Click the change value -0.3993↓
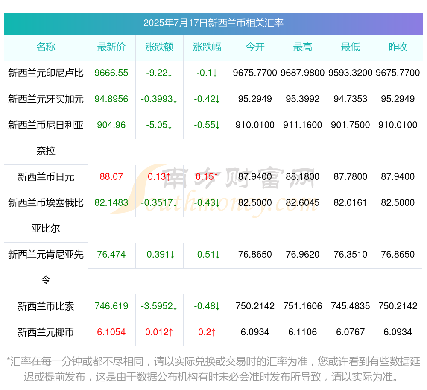The image size is (427, 390). 159,99
